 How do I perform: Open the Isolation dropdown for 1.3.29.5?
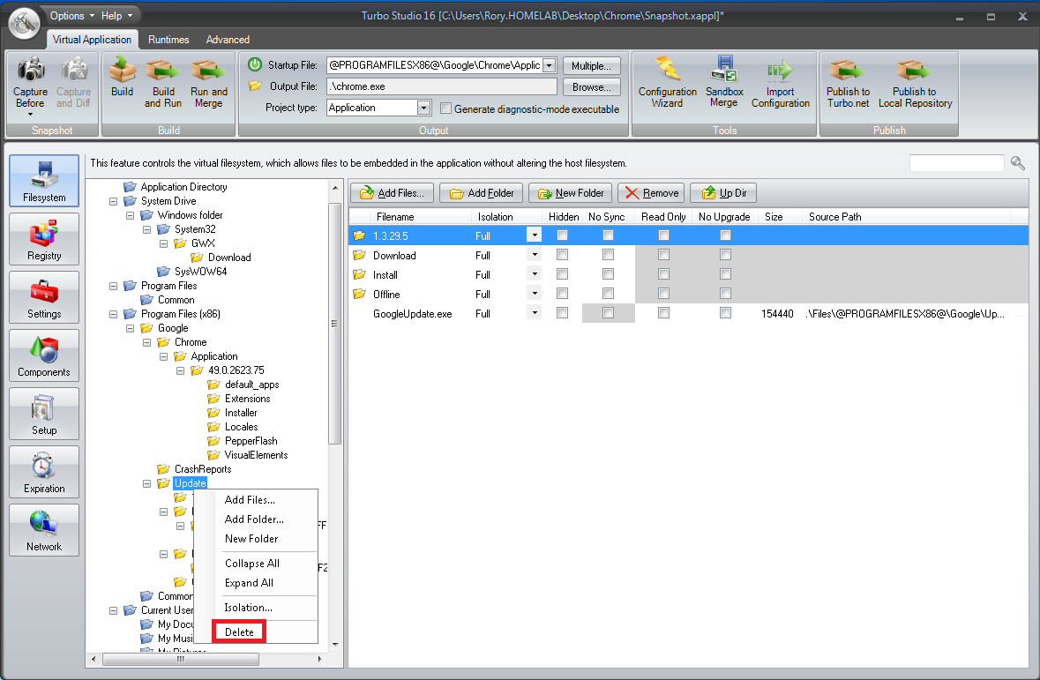tap(535, 235)
